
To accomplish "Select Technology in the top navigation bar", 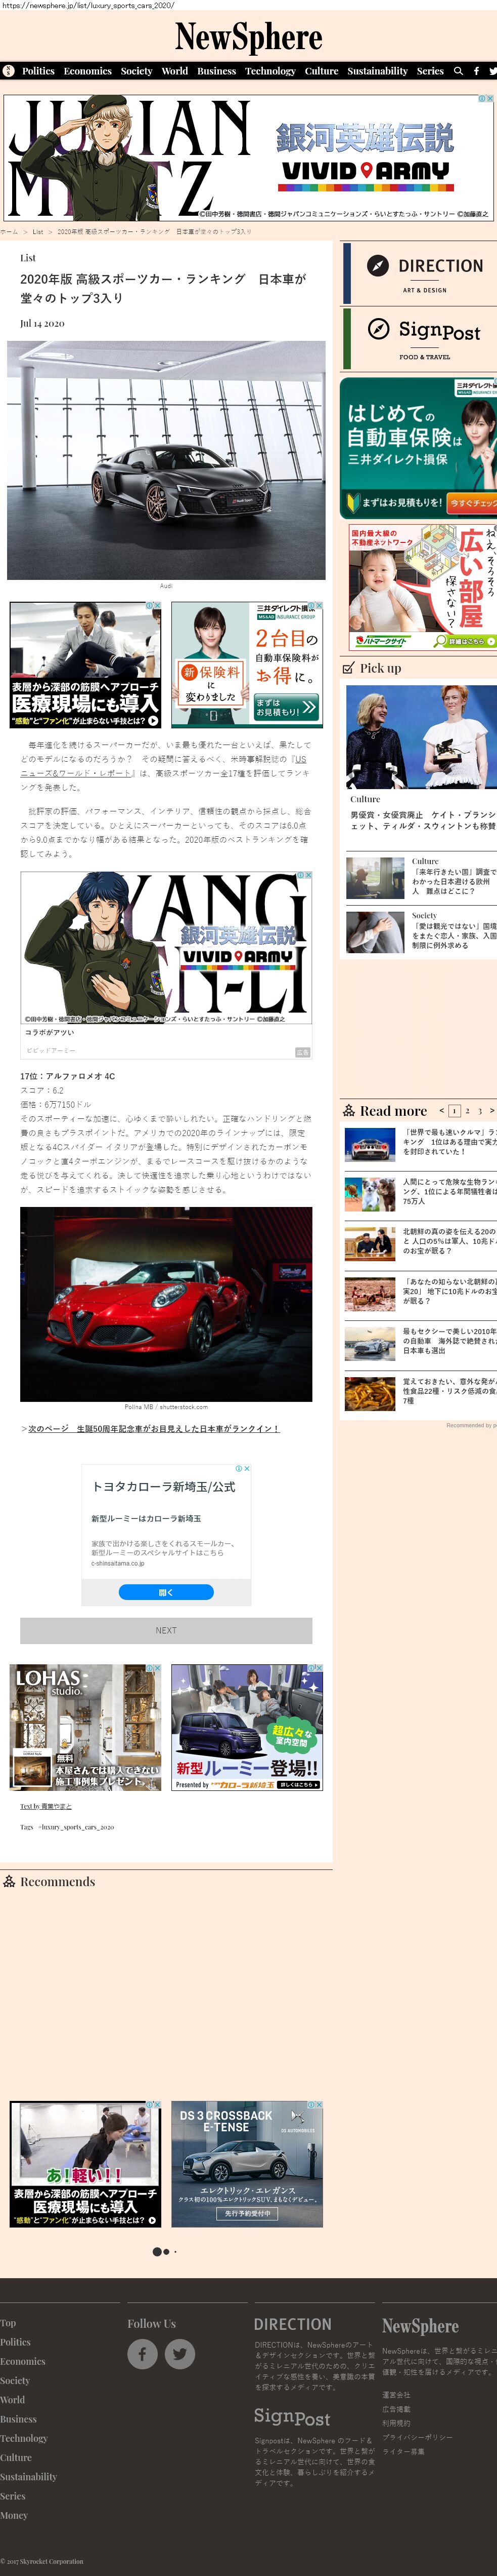I will pyautogui.click(x=270, y=71).
